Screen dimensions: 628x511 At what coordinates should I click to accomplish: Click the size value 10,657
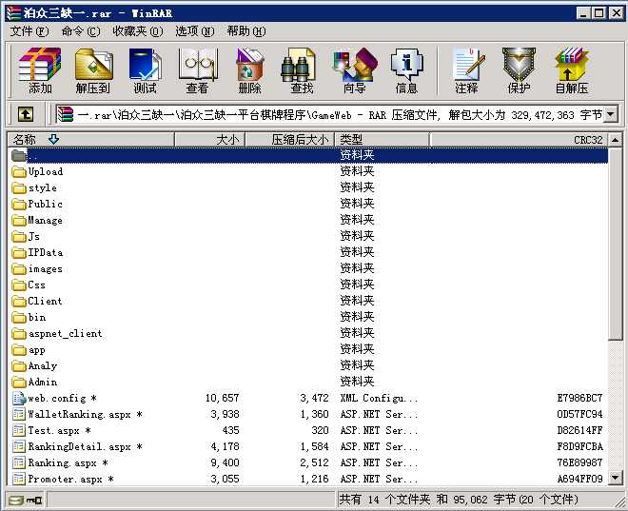pyautogui.click(x=223, y=398)
